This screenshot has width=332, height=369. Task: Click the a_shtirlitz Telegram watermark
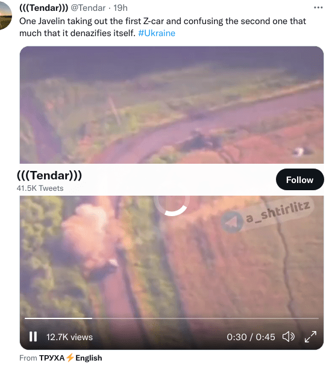(x=266, y=217)
